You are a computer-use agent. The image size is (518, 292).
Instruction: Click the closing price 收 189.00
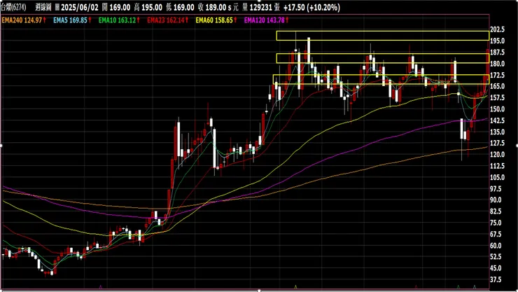click(212, 7)
